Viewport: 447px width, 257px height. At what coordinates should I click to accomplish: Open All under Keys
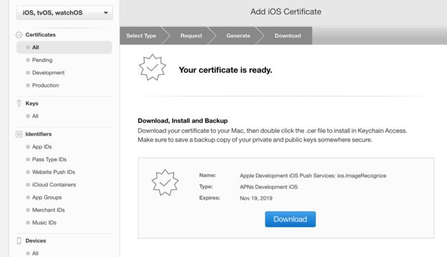coord(35,116)
